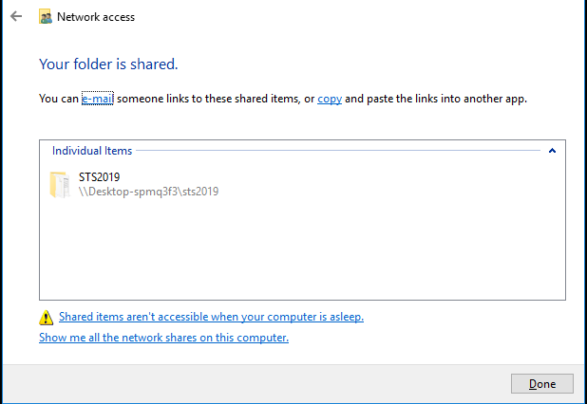587x404 pixels.
Task: Click the Network access wizard icon
Action: (x=46, y=17)
